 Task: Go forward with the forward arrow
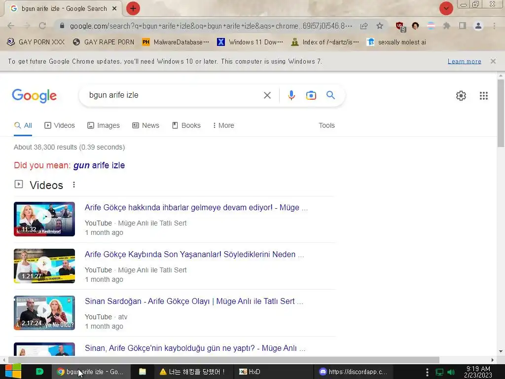tap(27, 26)
